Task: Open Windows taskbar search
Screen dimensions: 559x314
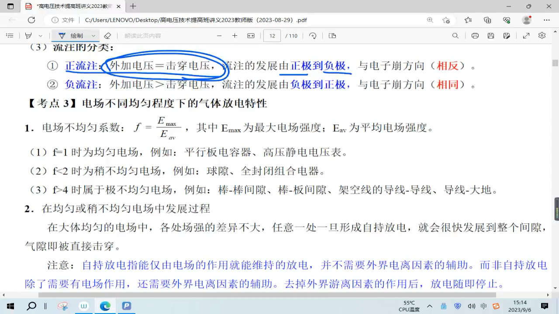Action: pos(31,306)
